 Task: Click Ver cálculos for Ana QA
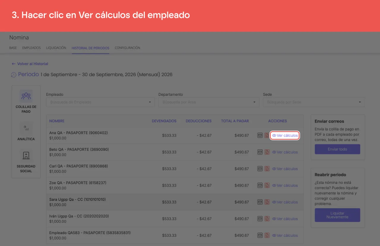285,135
